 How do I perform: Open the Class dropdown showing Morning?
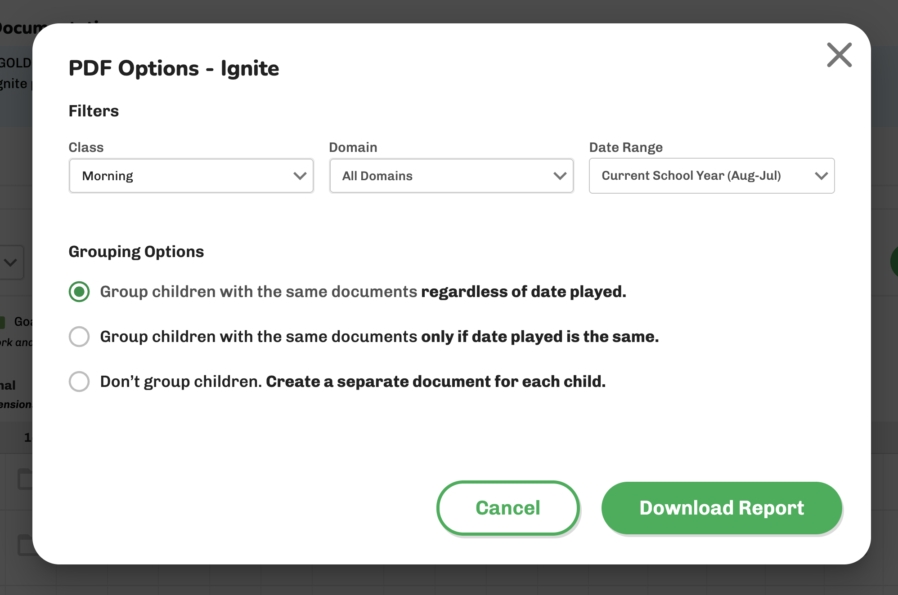191,176
